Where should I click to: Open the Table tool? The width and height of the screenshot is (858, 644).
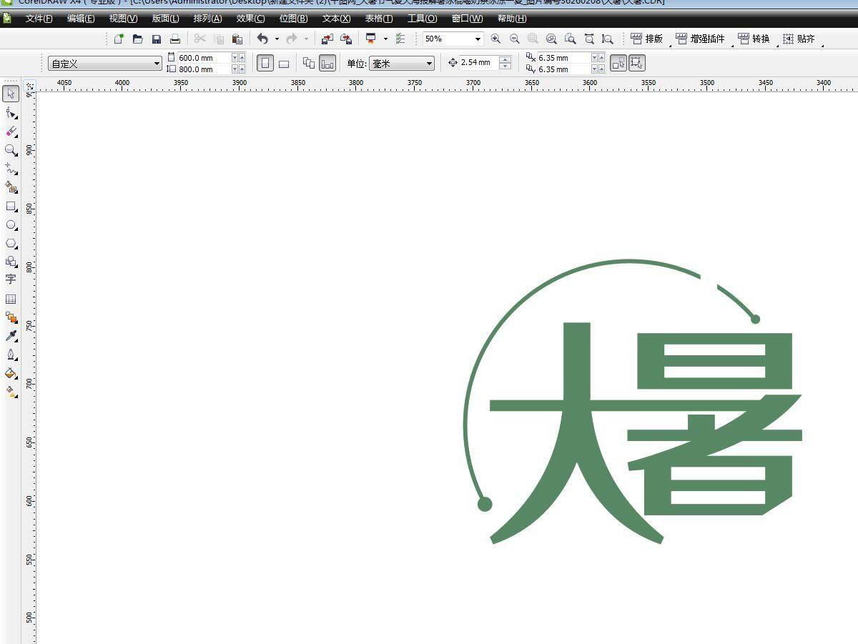point(11,298)
